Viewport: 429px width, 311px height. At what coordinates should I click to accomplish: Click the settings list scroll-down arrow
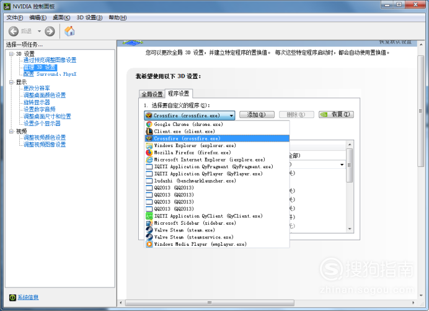click(350, 229)
